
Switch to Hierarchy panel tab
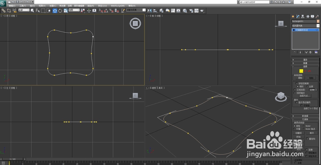coord(303,17)
